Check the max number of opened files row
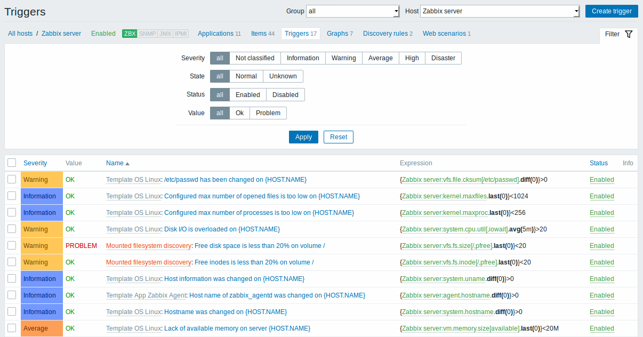This screenshot has width=643, height=337. coord(12,196)
